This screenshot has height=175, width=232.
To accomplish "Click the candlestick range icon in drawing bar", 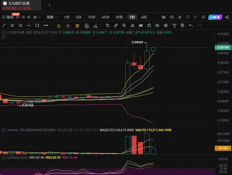I will point(141,25).
